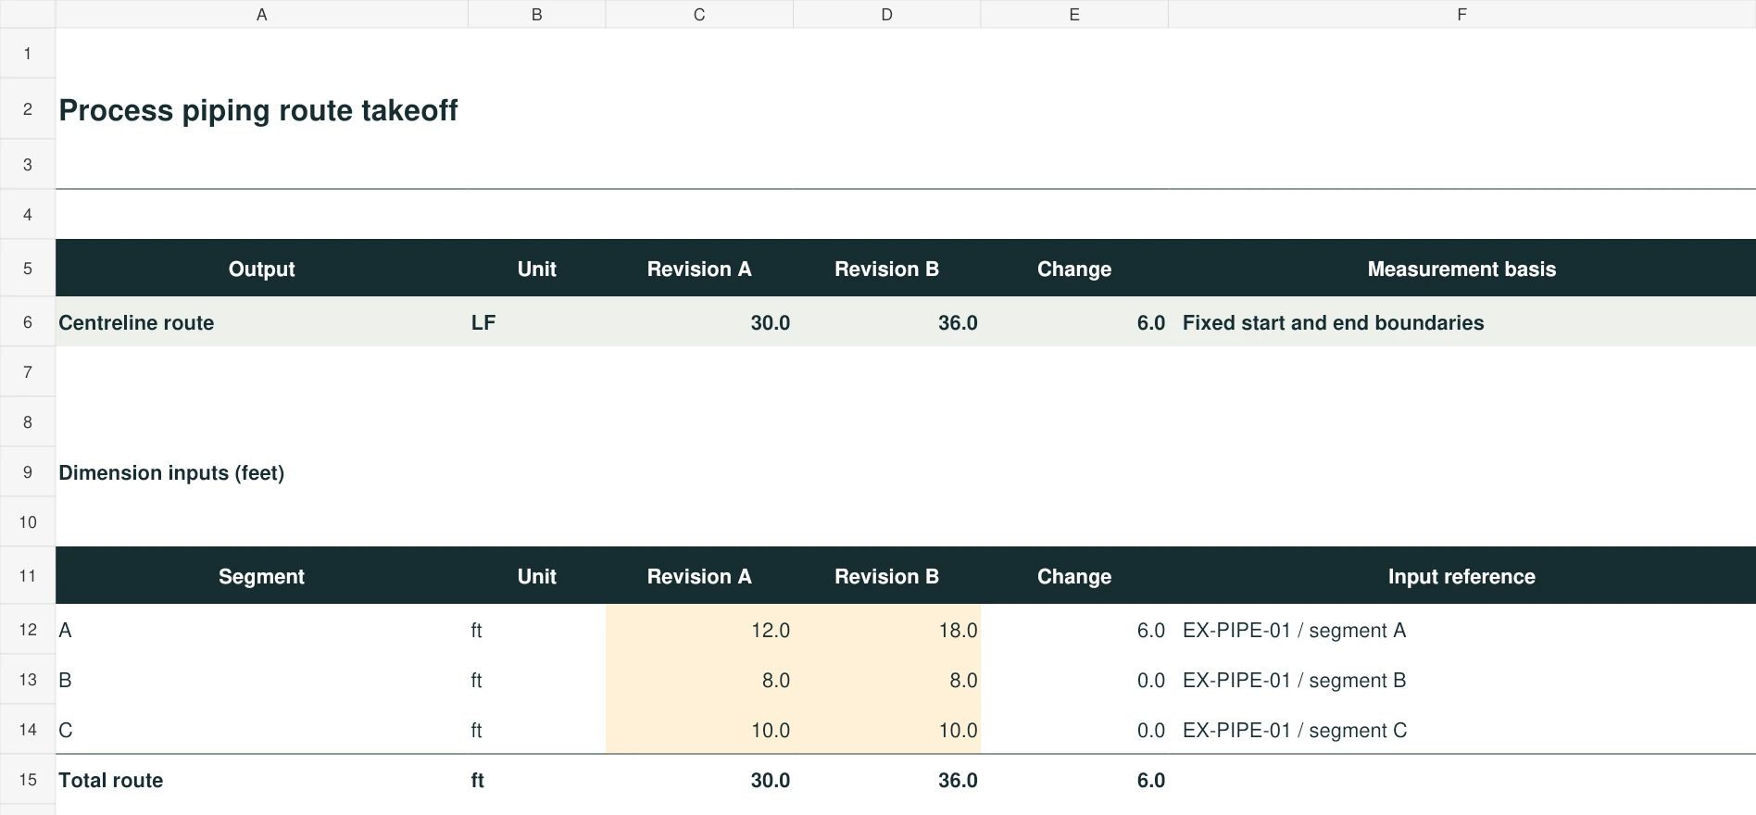Select Centreline route Revision B value 36.0
1756x815 pixels.
click(x=887, y=322)
